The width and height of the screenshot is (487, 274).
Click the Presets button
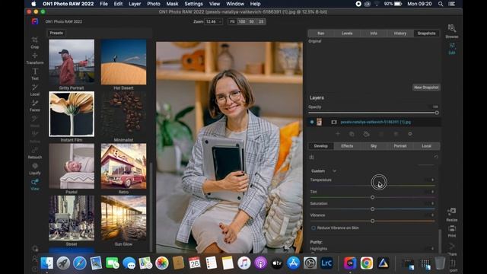click(x=56, y=33)
